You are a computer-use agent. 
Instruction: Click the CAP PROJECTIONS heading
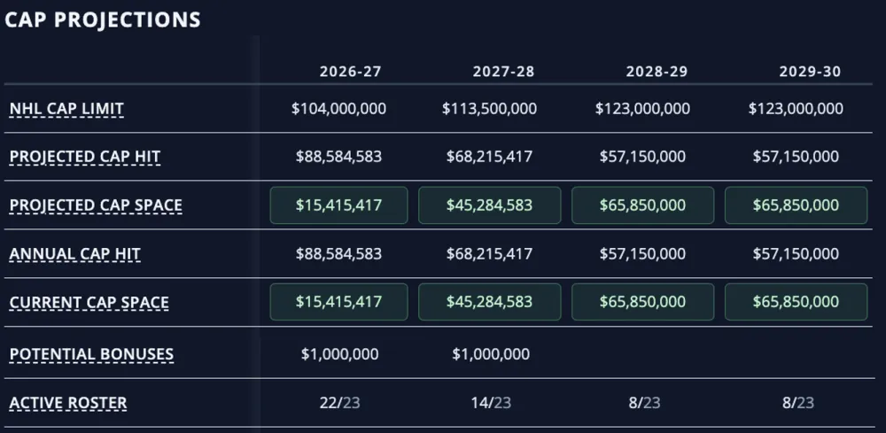(x=102, y=19)
